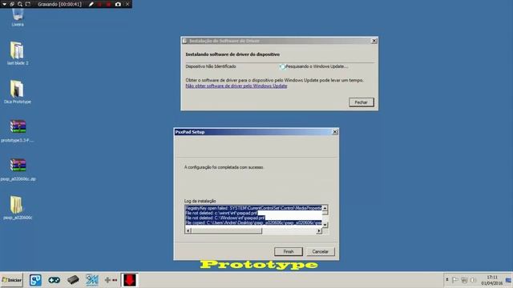Select the pencil annotation tool in recorder bar
This screenshot has width=513, height=288.
[91, 4]
